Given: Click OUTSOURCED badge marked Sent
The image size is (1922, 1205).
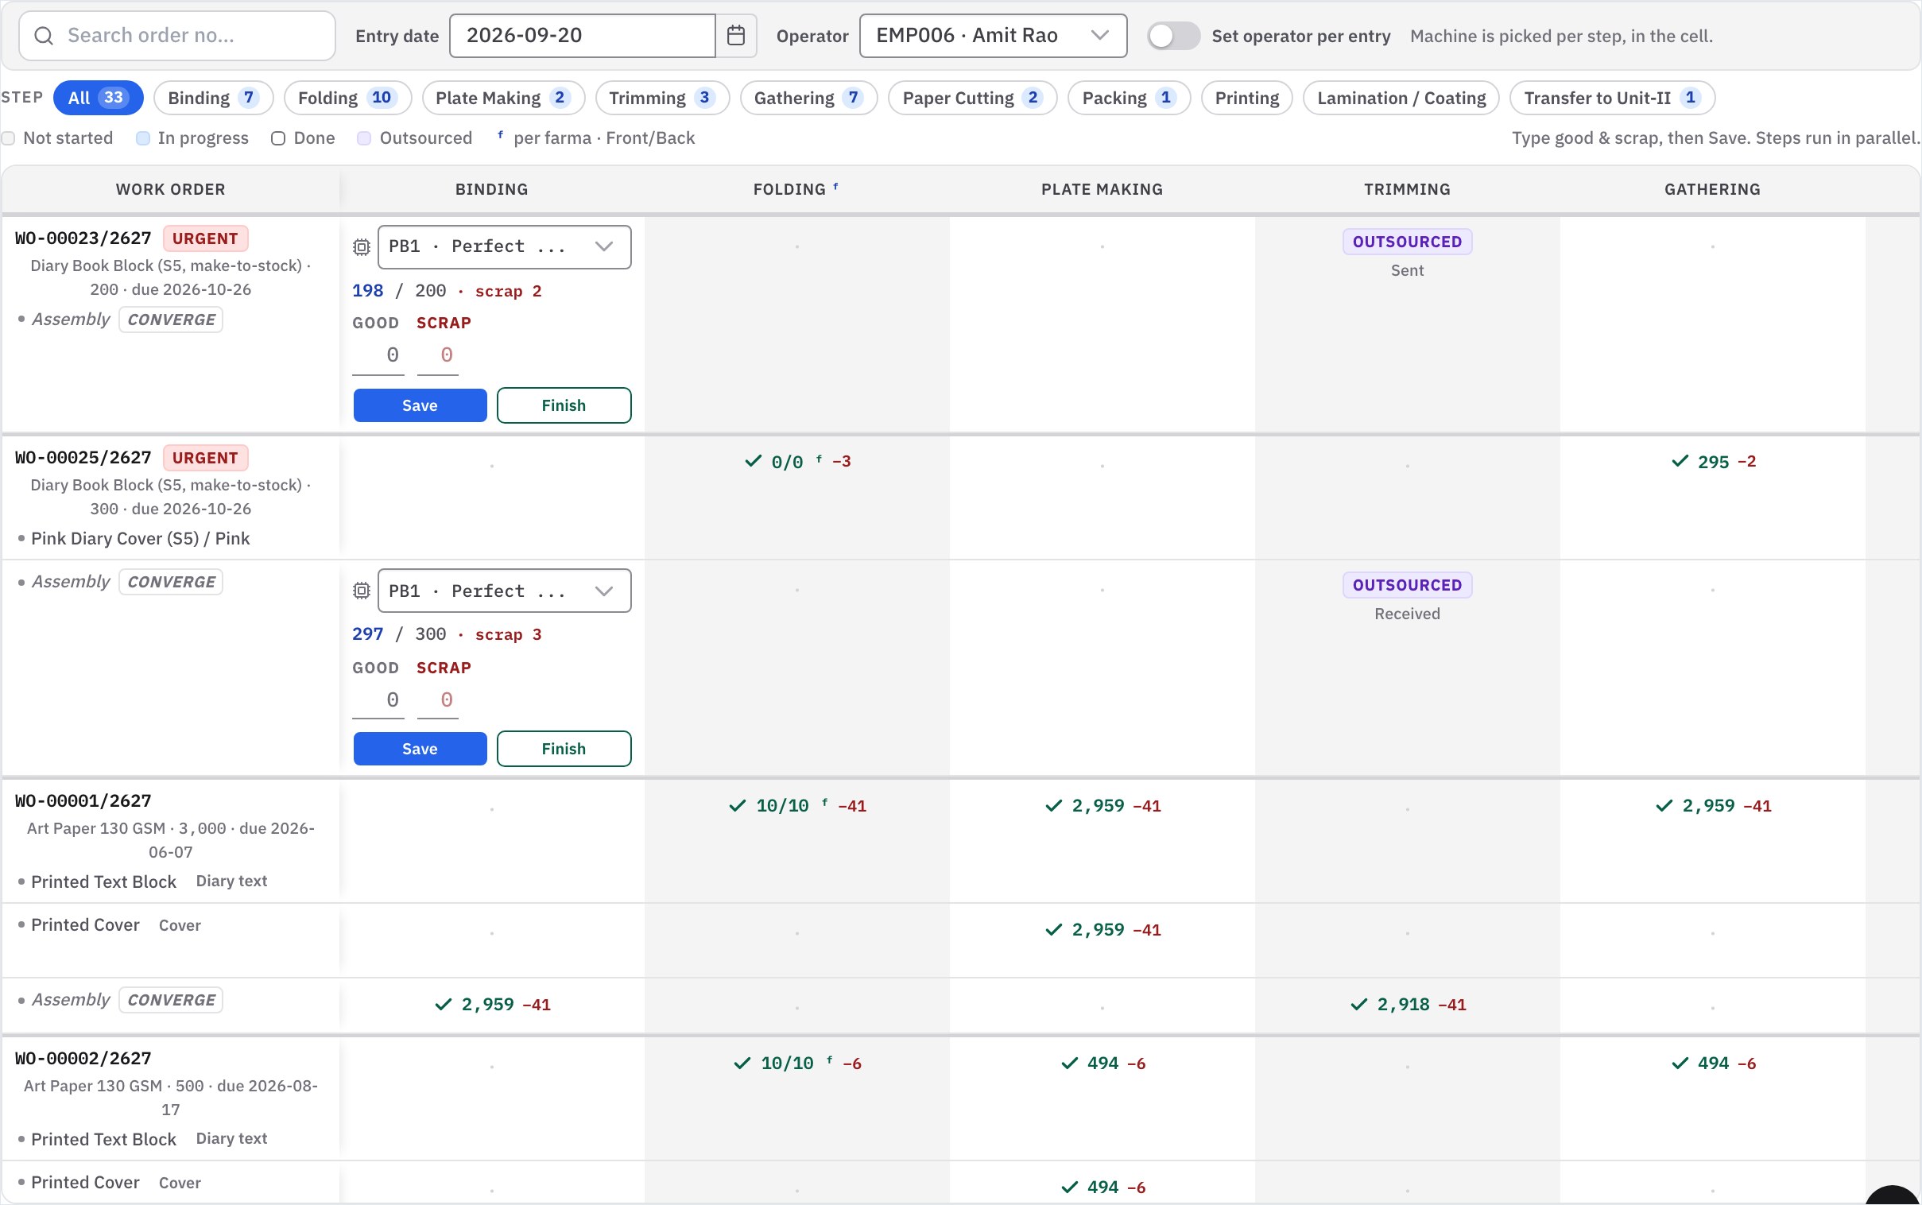Looking at the screenshot, I should tap(1407, 242).
